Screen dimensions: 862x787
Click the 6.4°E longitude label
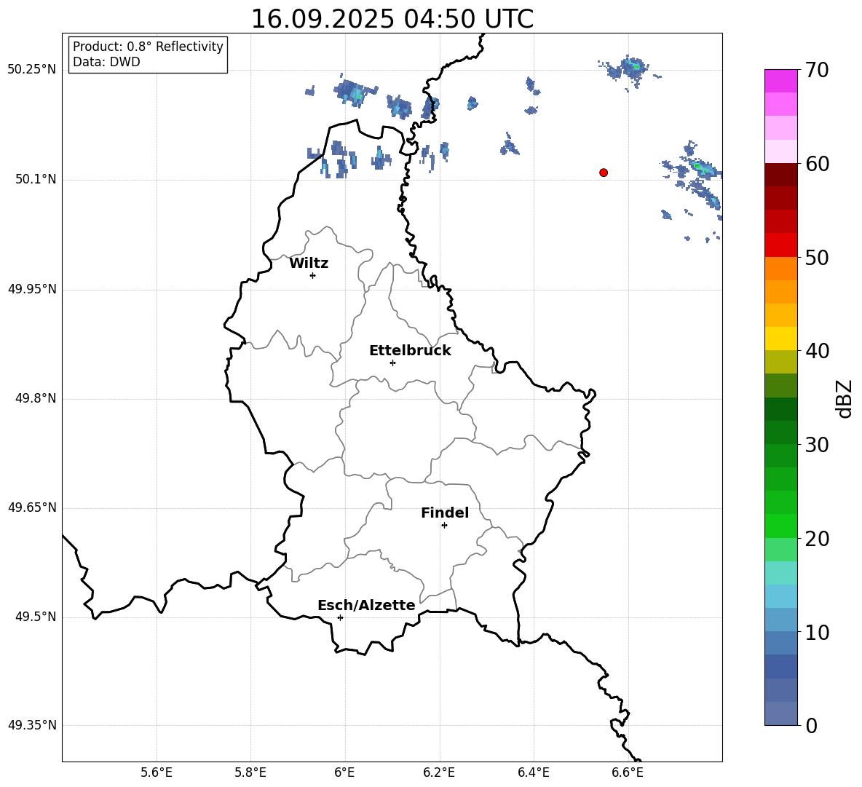click(533, 772)
